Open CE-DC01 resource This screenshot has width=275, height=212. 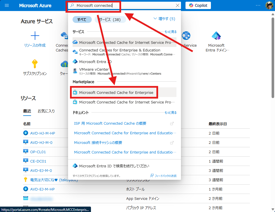38,161
